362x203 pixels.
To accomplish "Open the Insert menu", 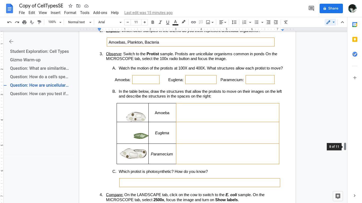I will pyautogui.click(x=55, y=13).
